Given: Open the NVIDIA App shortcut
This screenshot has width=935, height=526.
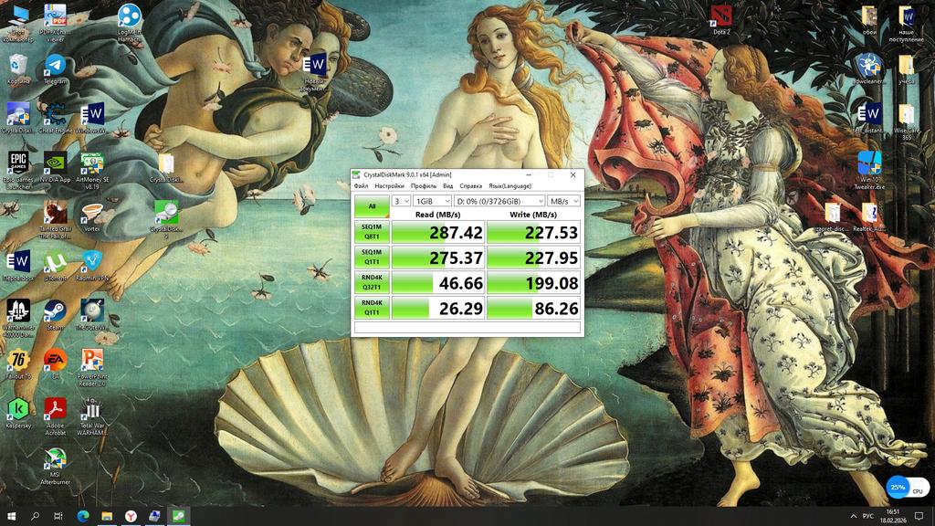Looking at the screenshot, I should tap(55, 163).
